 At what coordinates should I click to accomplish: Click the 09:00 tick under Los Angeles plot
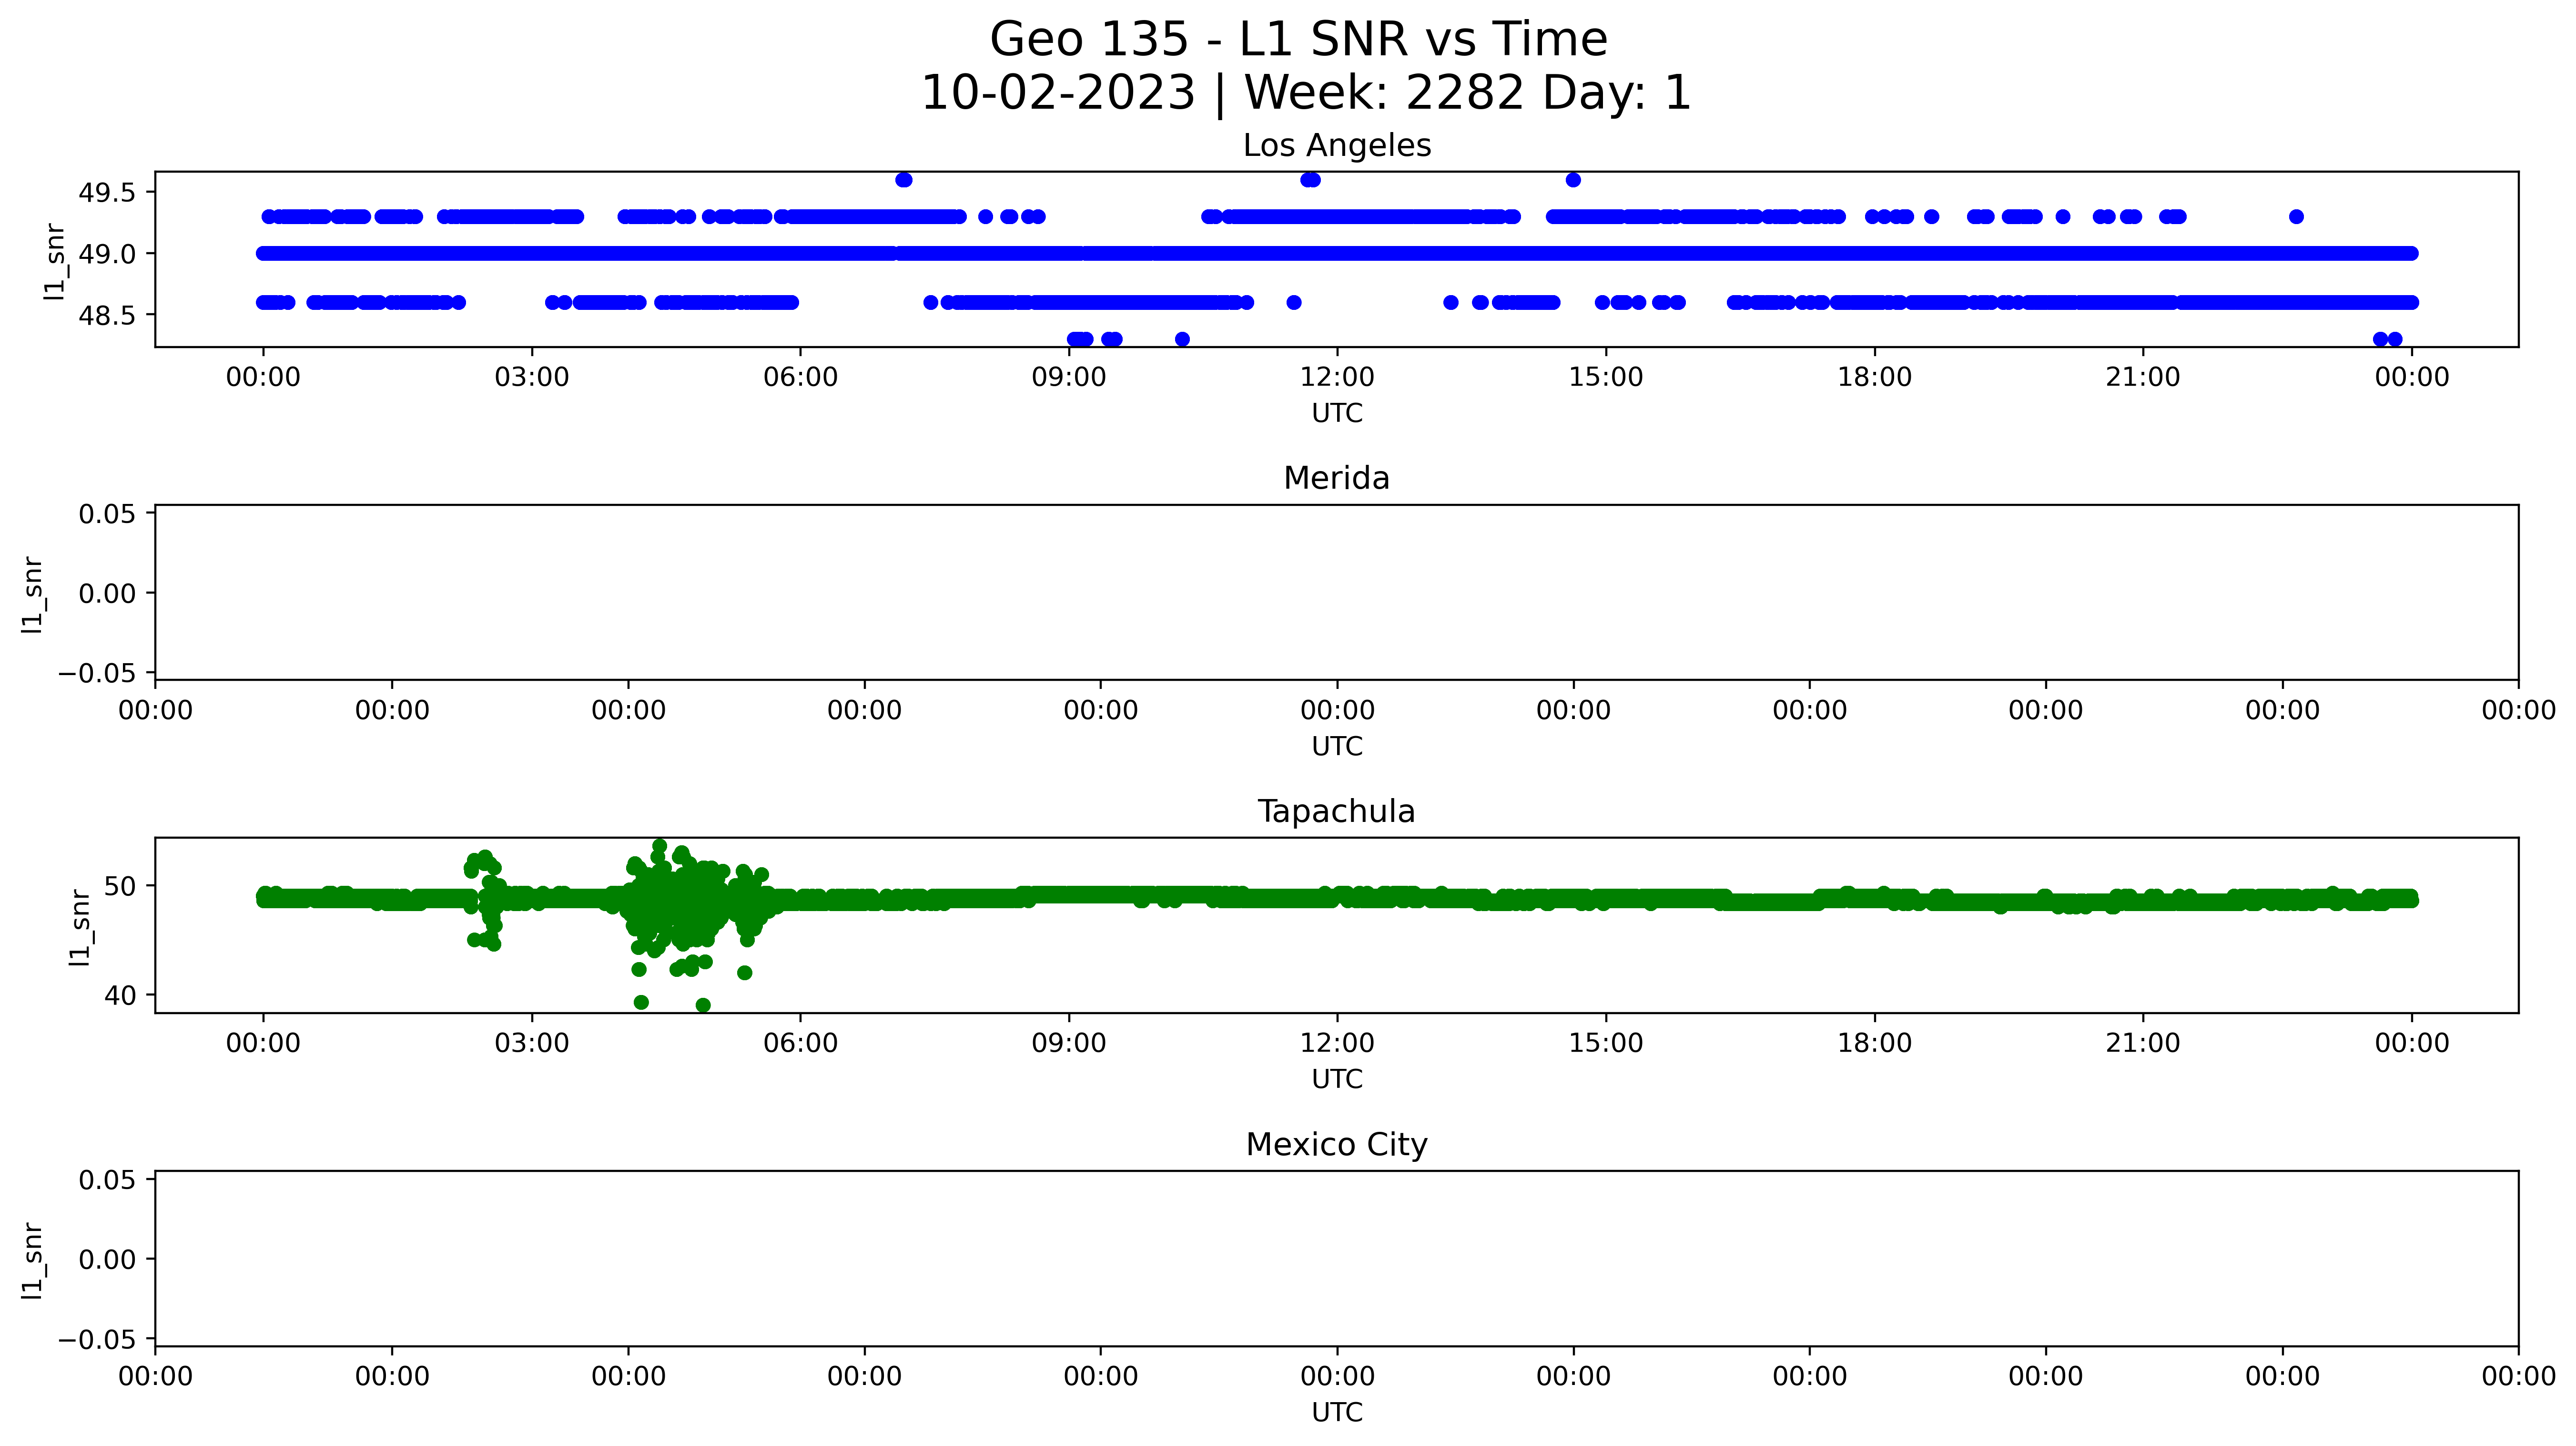pyautogui.click(x=1069, y=377)
